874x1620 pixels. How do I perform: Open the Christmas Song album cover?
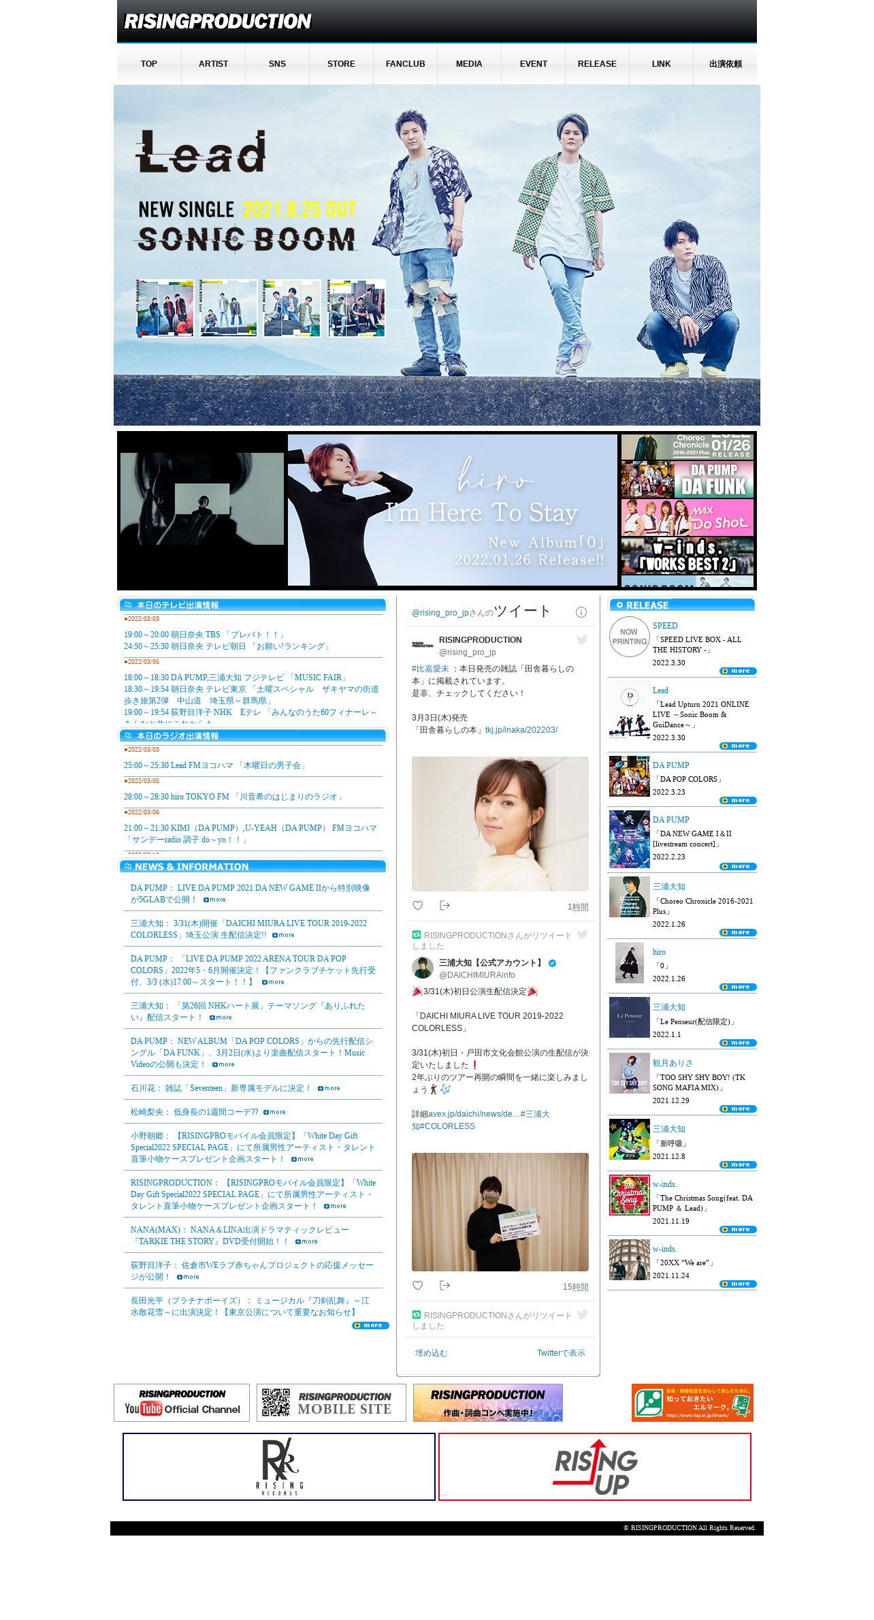pos(629,1195)
